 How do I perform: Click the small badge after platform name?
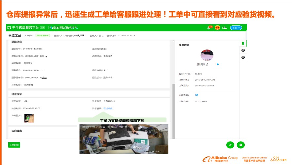point(43,27)
